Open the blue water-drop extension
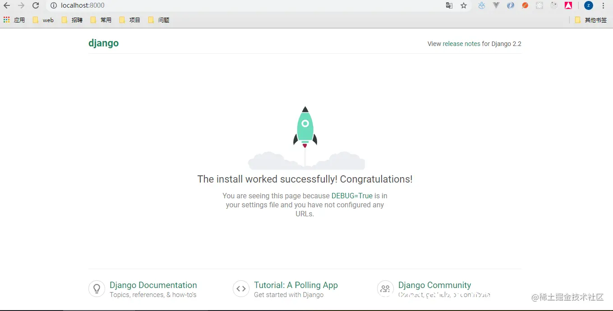Screen dimensions: 613x311 click(482, 5)
